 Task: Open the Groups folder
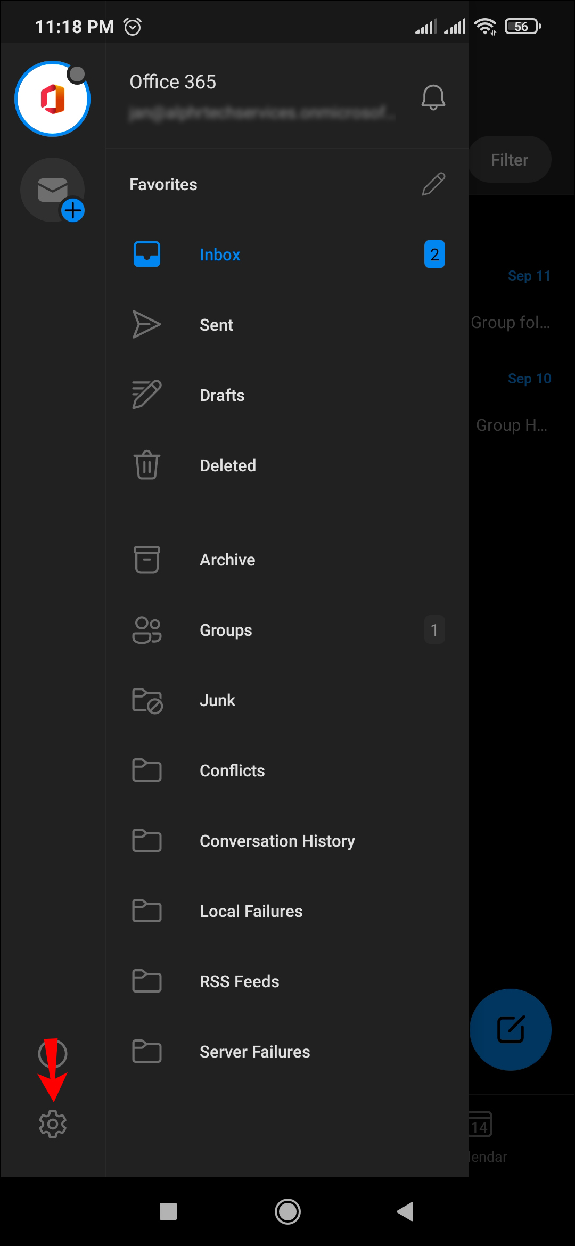pyautogui.click(x=287, y=630)
